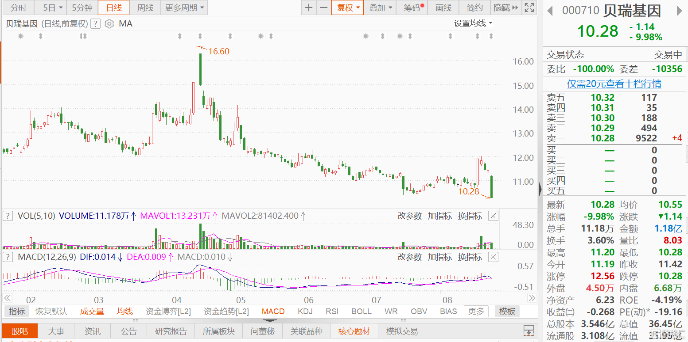Select the 周线 weekly chart tab
688x342 pixels.
[x=145, y=8]
